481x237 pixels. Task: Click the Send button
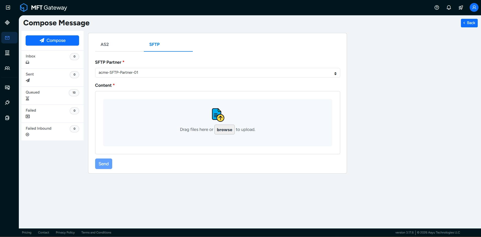(x=104, y=164)
